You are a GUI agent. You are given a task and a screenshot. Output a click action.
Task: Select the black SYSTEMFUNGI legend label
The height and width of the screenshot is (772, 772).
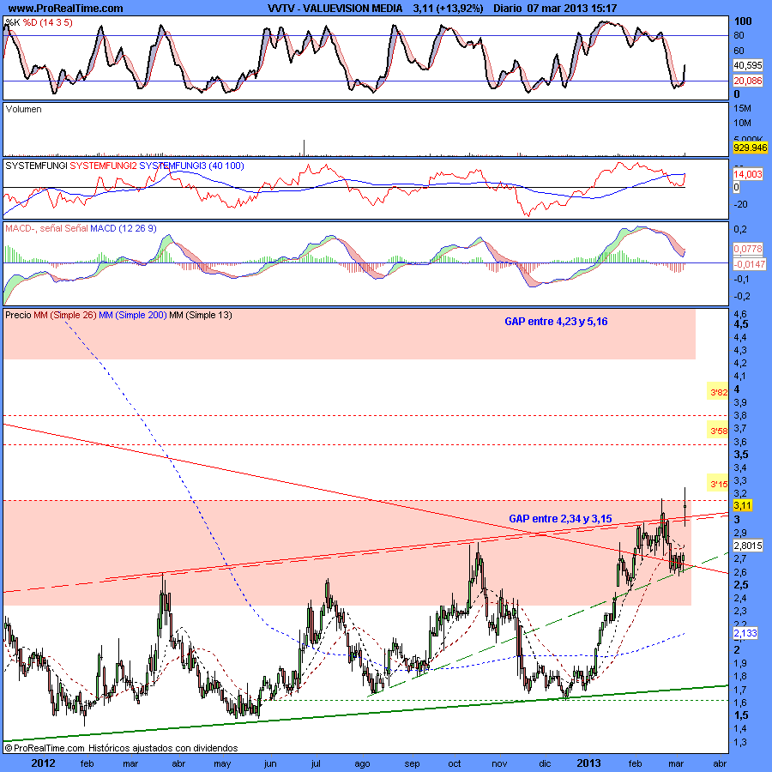(36, 166)
